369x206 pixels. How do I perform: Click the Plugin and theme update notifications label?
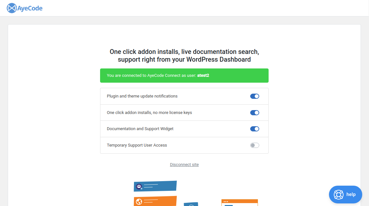click(x=142, y=96)
